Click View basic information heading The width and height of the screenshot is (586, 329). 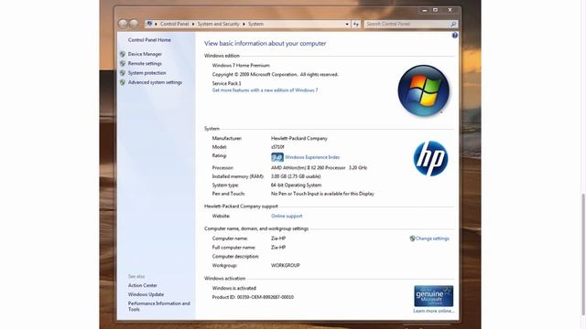click(x=265, y=43)
